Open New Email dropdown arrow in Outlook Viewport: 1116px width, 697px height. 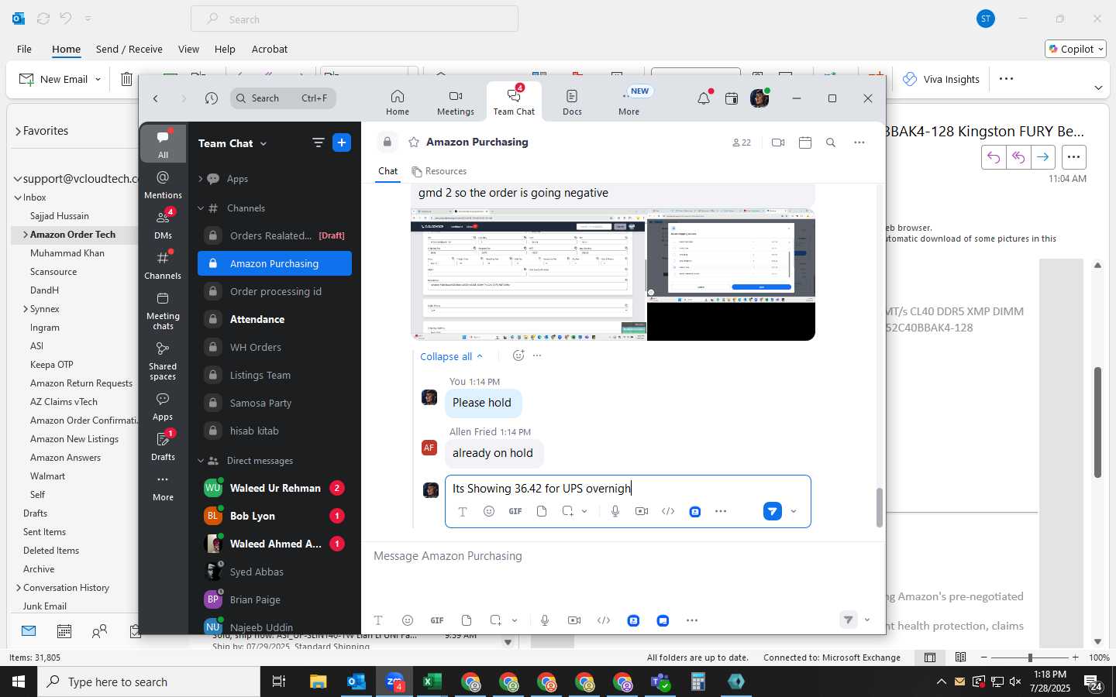pyautogui.click(x=98, y=79)
